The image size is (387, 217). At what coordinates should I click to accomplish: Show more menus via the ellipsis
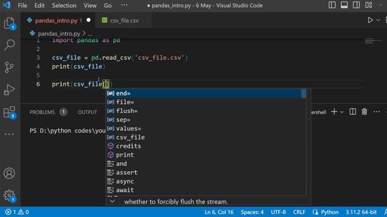tap(125, 5)
